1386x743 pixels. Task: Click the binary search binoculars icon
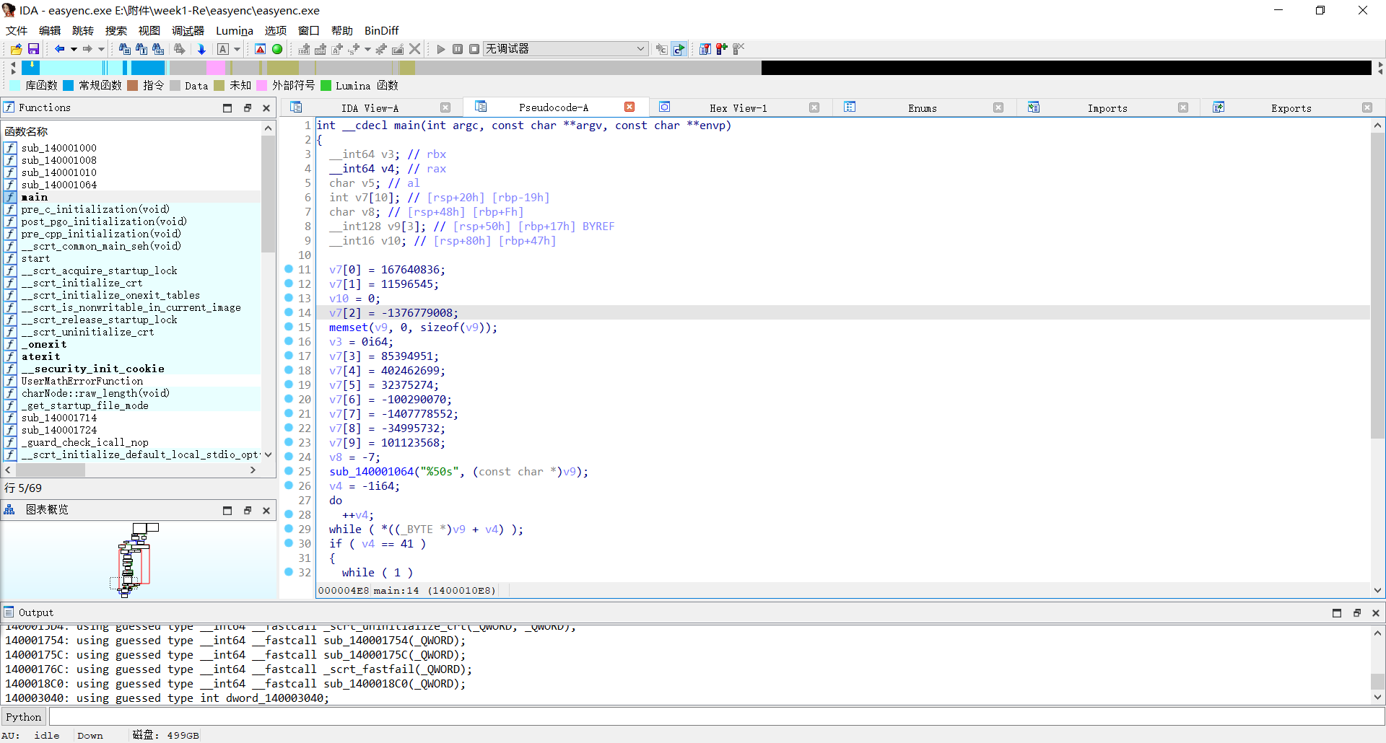click(158, 49)
